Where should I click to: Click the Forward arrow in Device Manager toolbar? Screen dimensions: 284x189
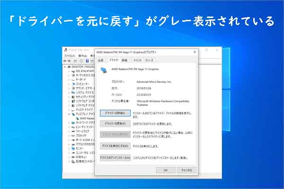click(69, 61)
